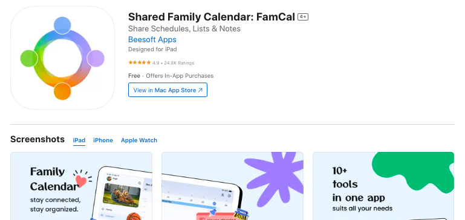The image size is (465, 220).
Task: Open the 10+ tools in one app screenshot
Action: pos(383,186)
